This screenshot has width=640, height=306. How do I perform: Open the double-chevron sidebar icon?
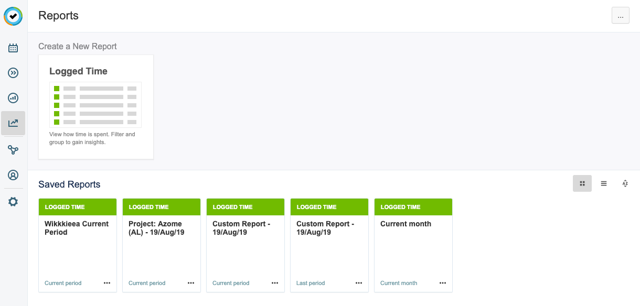[x=13, y=73]
